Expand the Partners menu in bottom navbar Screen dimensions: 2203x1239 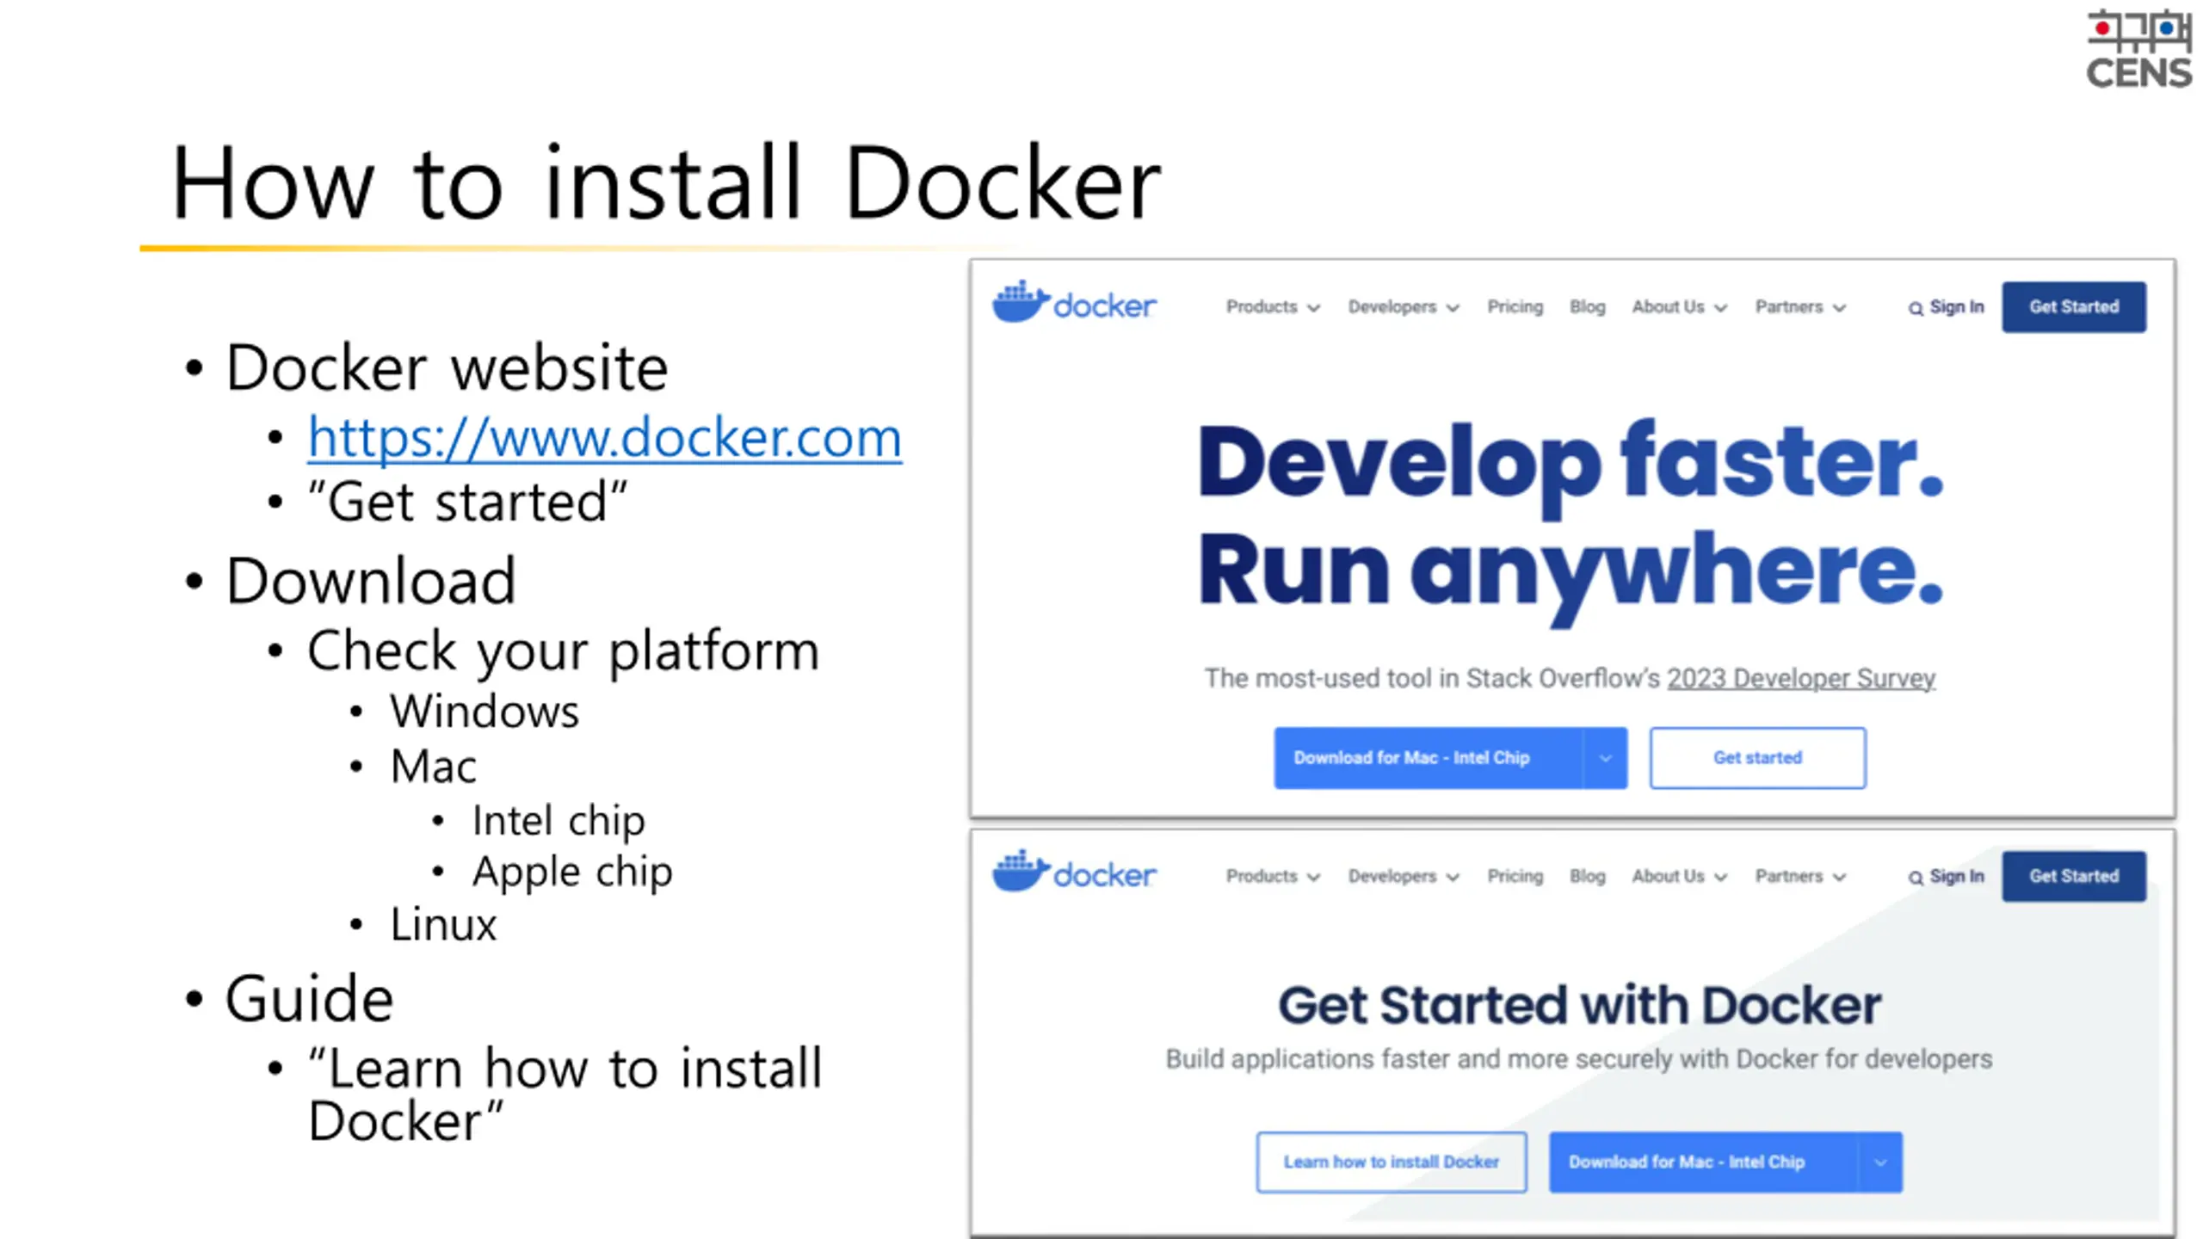click(x=1800, y=876)
